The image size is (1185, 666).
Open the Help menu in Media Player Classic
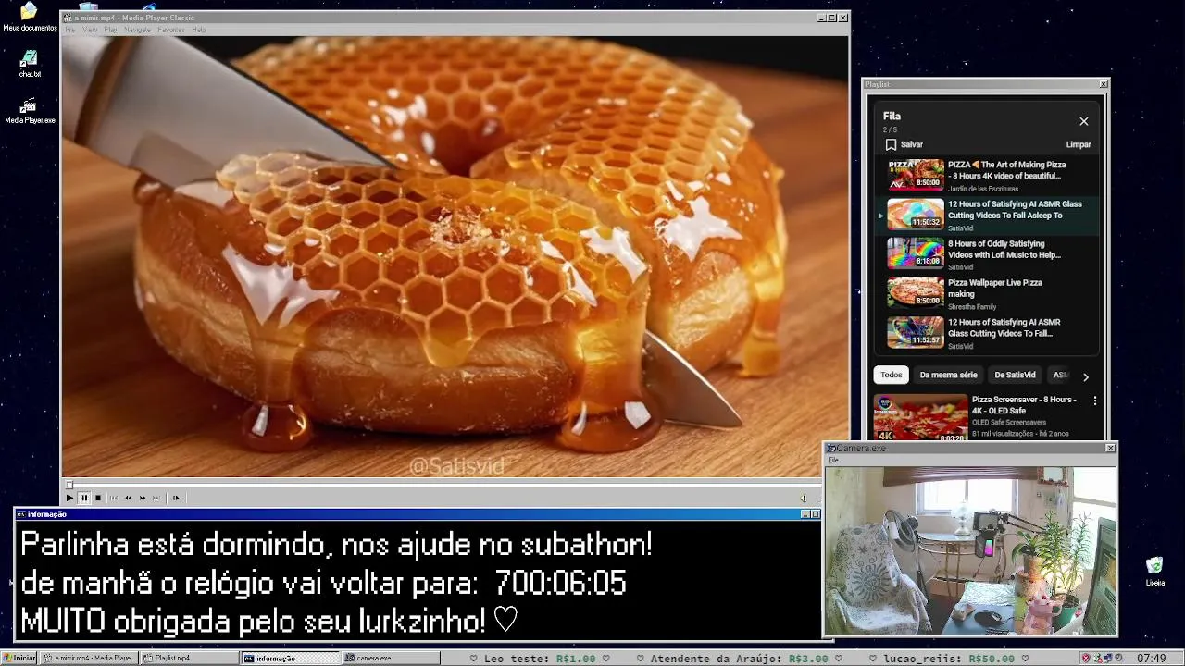click(x=198, y=30)
